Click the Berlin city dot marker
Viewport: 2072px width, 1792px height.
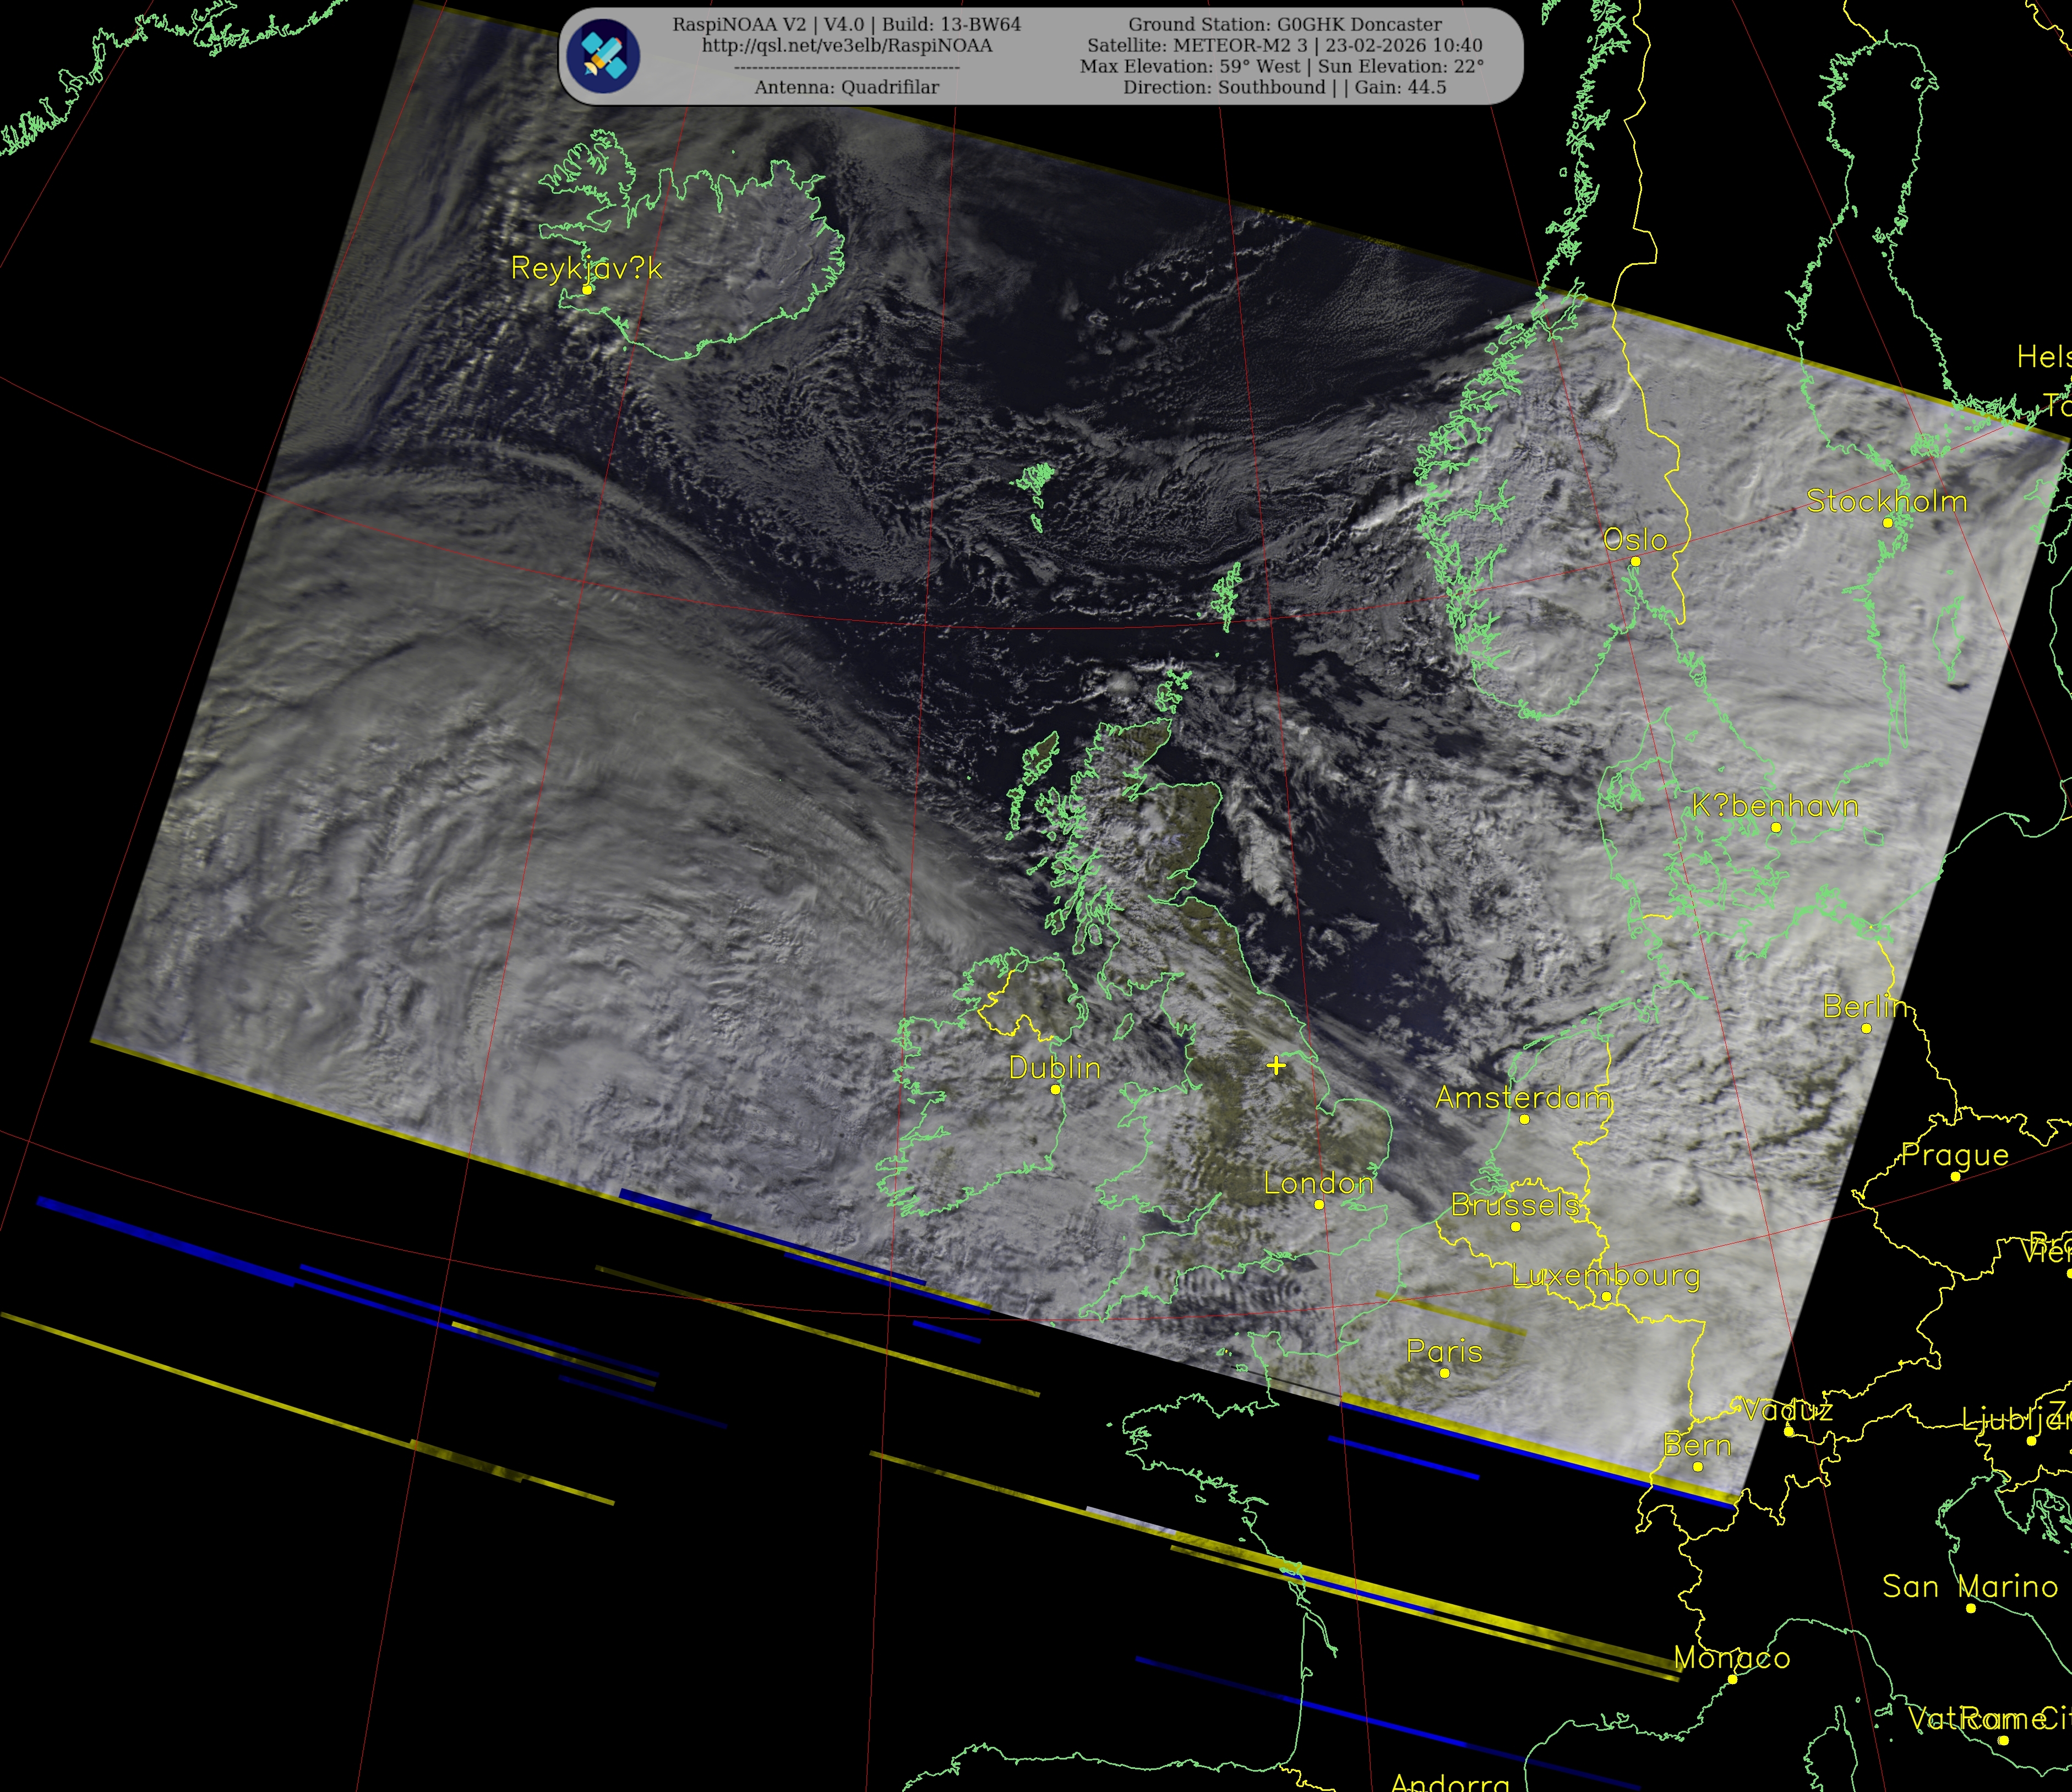click(1866, 1028)
